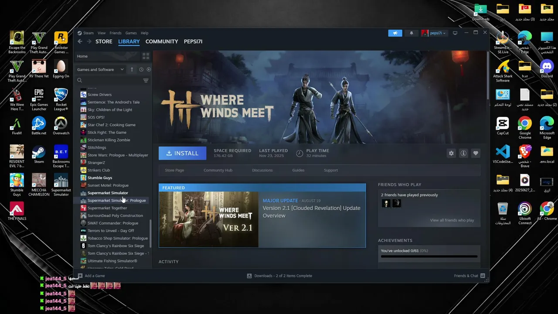
Task: Select Stumble Guys in the game list
Action: click(x=100, y=177)
